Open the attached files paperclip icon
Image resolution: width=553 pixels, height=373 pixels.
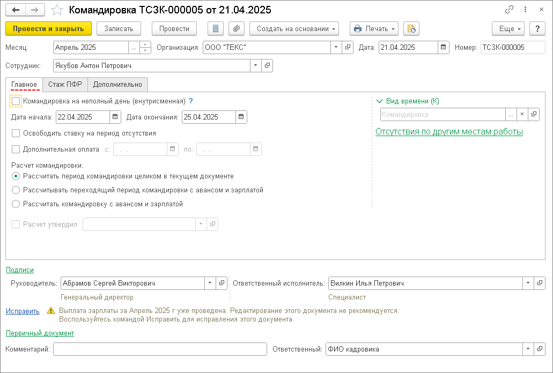(237, 28)
